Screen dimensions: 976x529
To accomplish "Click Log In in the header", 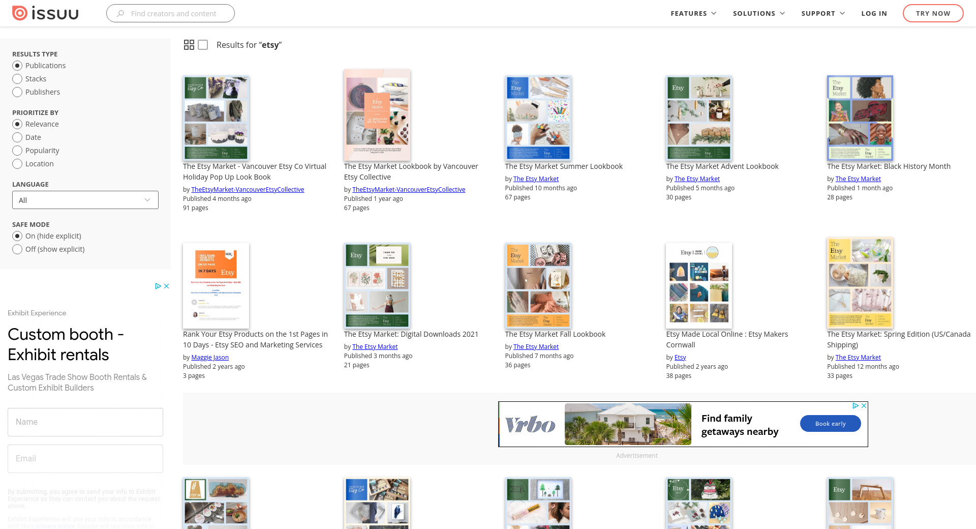I will pos(874,13).
